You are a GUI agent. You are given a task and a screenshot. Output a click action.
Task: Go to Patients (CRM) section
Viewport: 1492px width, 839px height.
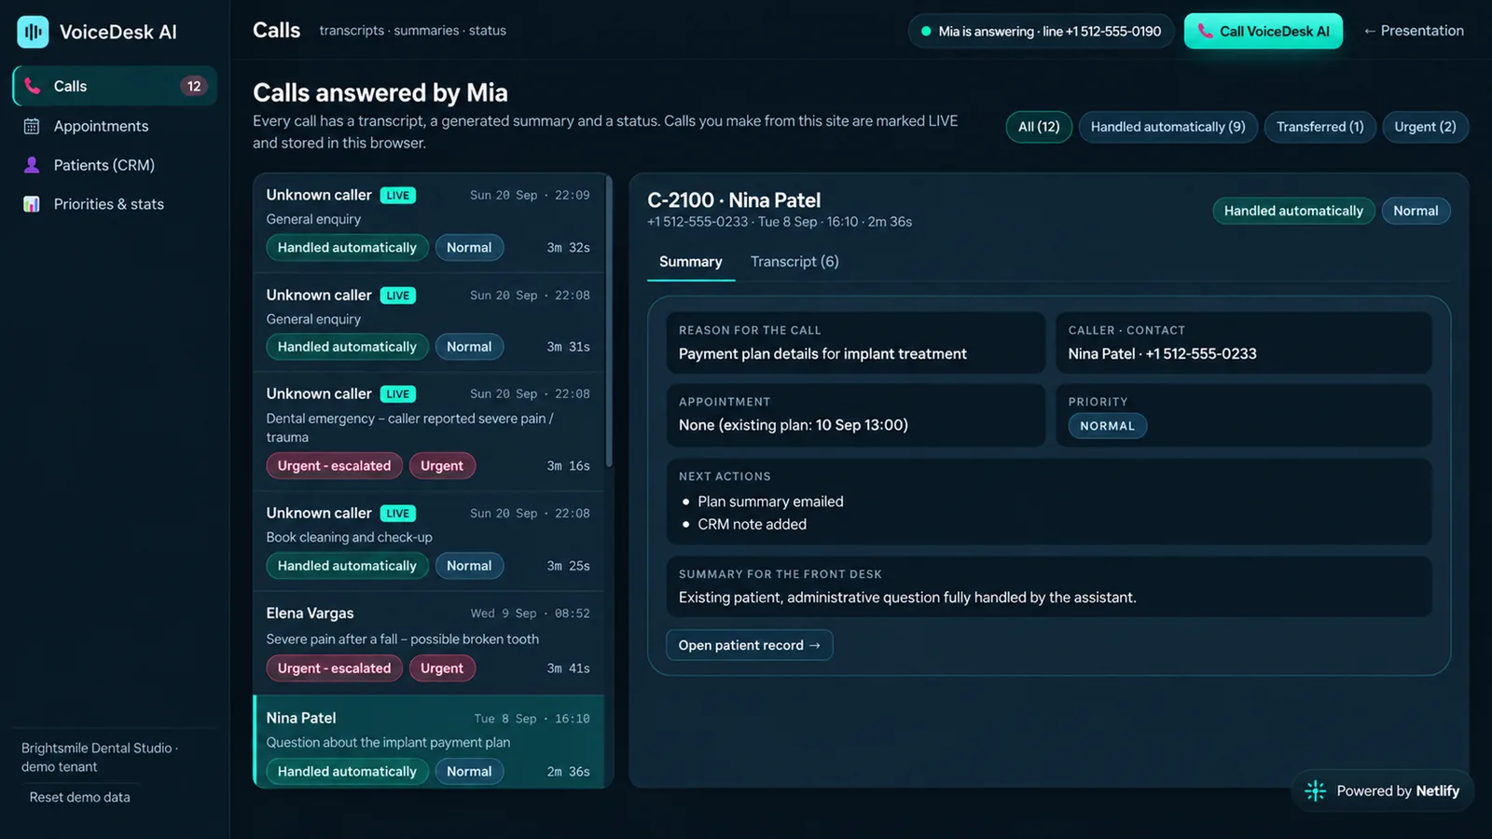click(x=115, y=165)
